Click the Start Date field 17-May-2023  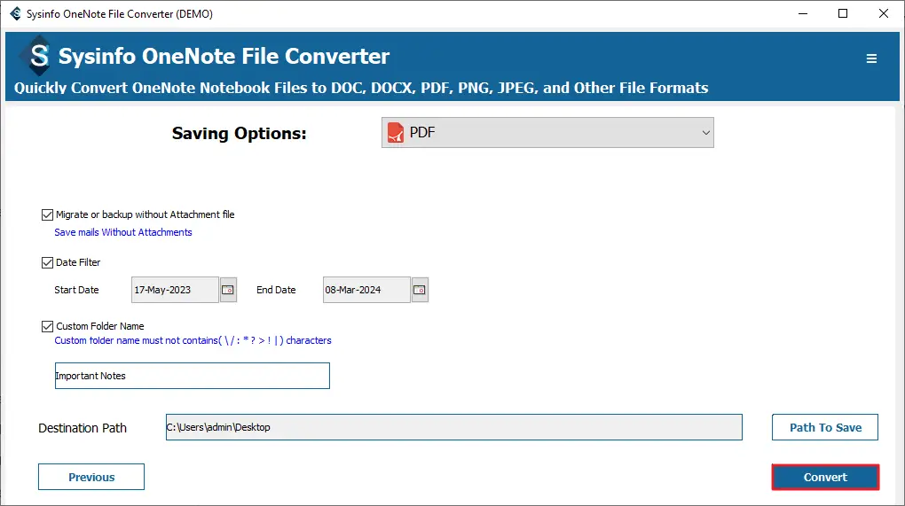(175, 290)
